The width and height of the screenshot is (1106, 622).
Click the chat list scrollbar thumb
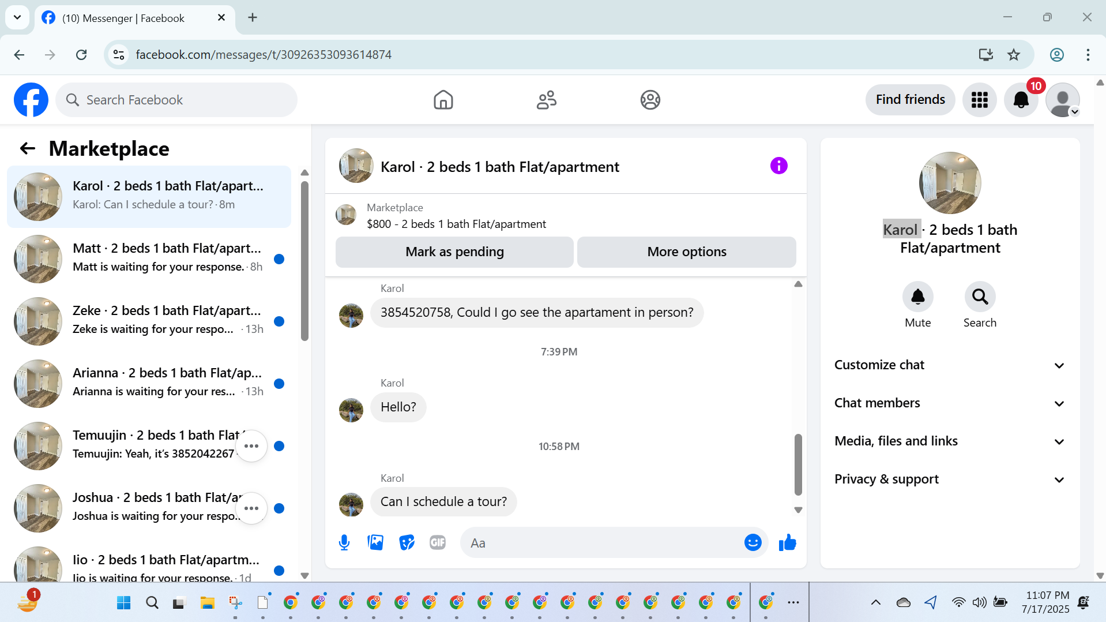pyautogui.click(x=304, y=261)
